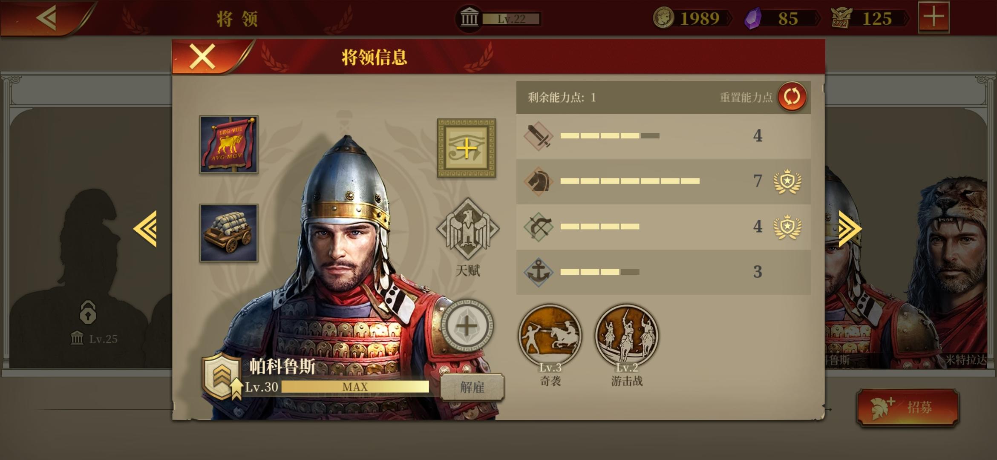
Task: Go back with the top-left arrow
Action: click(46, 18)
